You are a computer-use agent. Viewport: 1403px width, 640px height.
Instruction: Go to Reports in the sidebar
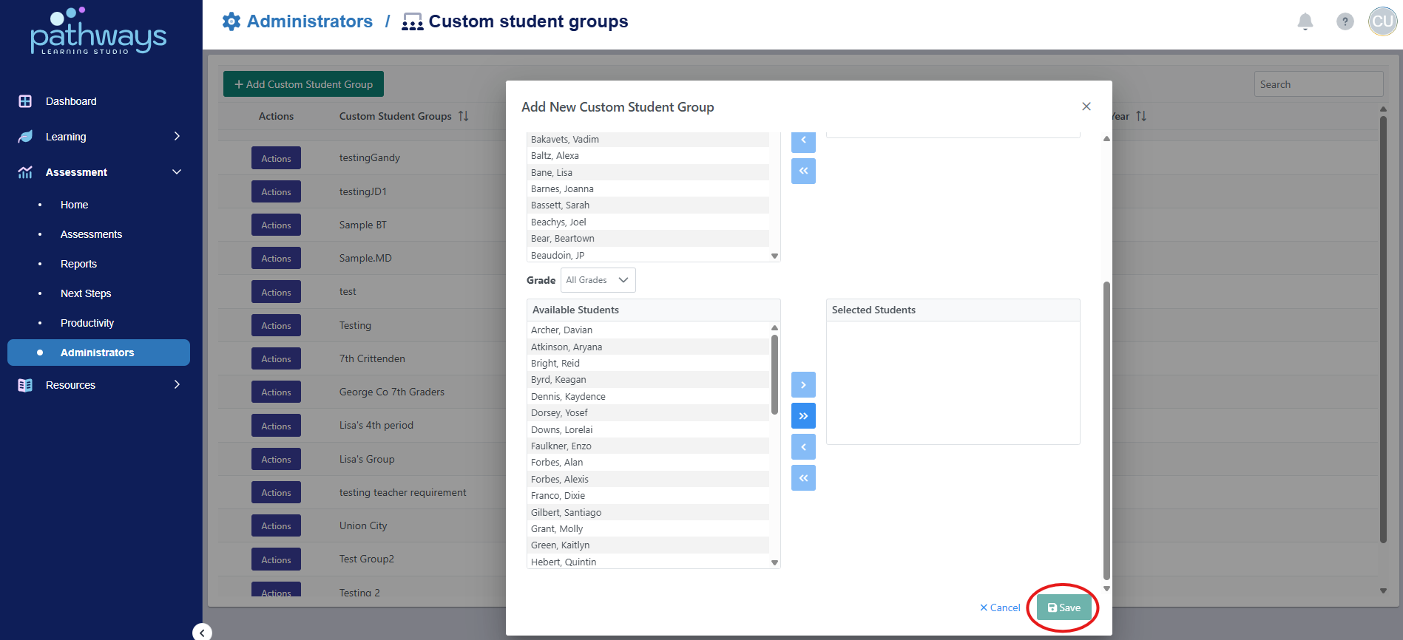78,264
